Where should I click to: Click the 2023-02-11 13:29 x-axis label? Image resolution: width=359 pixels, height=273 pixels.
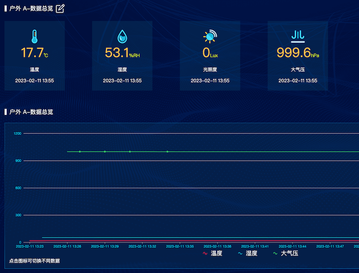click(x=105, y=247)
